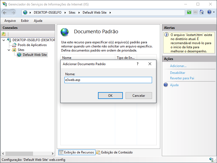Expand the address bar arrow after Default Web Site

coord(110,13)
